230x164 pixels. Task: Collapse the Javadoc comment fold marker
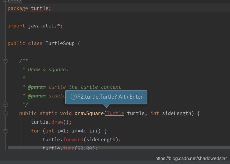pyautogui.click(x=6, y=61)
